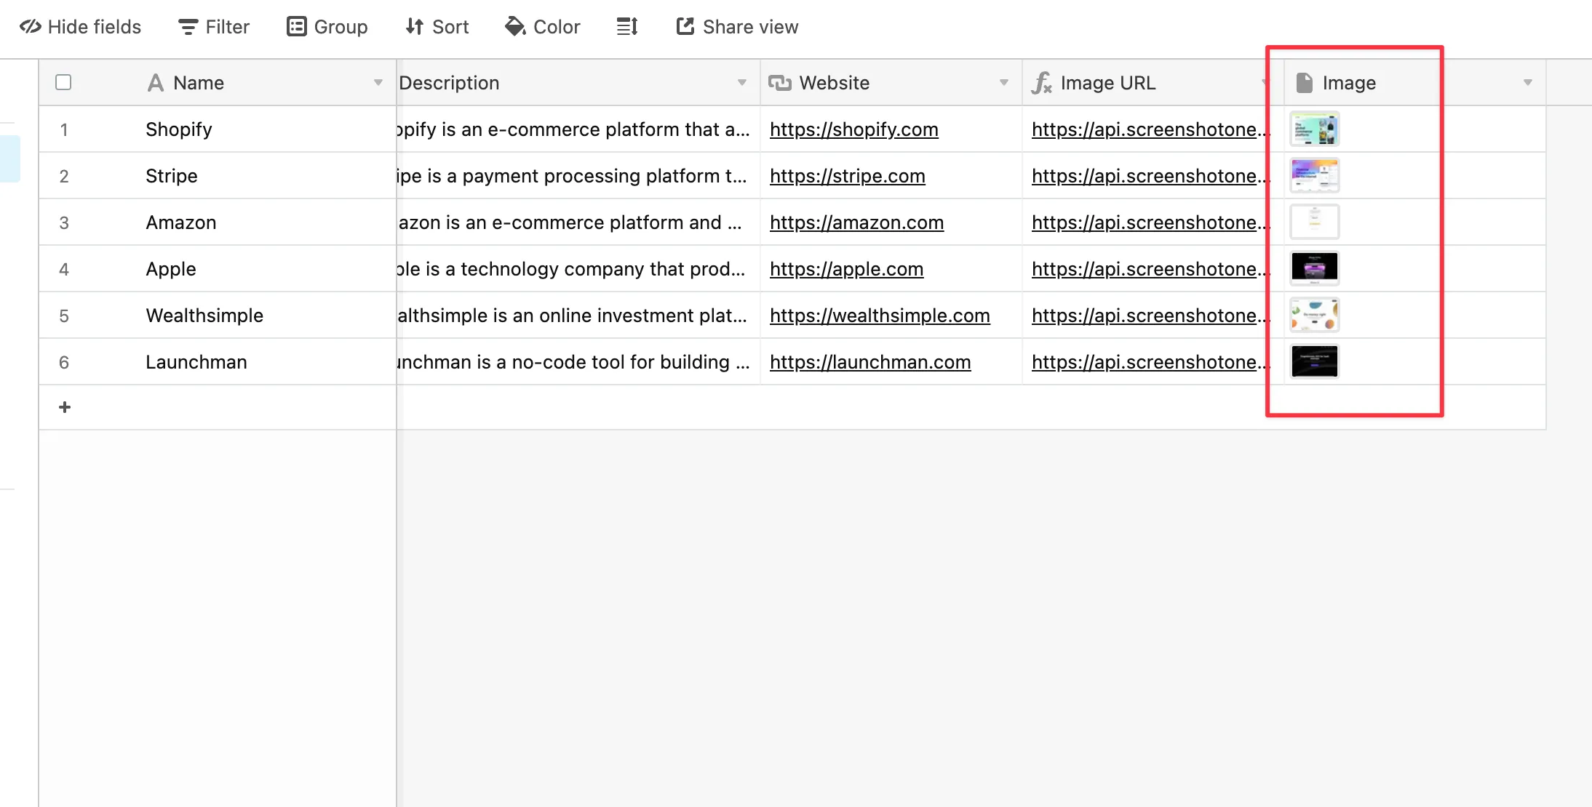This screenshot has height=807, width=1592.
Task: Follow the https://apple.com link
Action: pos(845,269)
